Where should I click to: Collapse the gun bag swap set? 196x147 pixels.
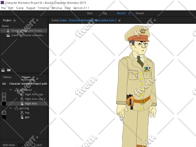pos(11,108)
